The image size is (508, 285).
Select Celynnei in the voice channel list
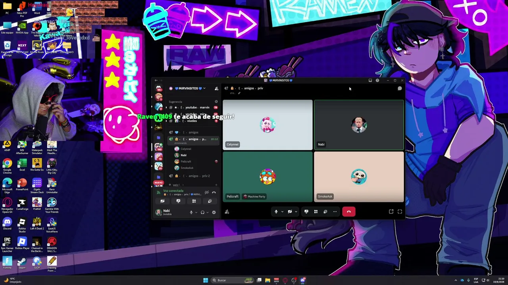tap(196, 149)
